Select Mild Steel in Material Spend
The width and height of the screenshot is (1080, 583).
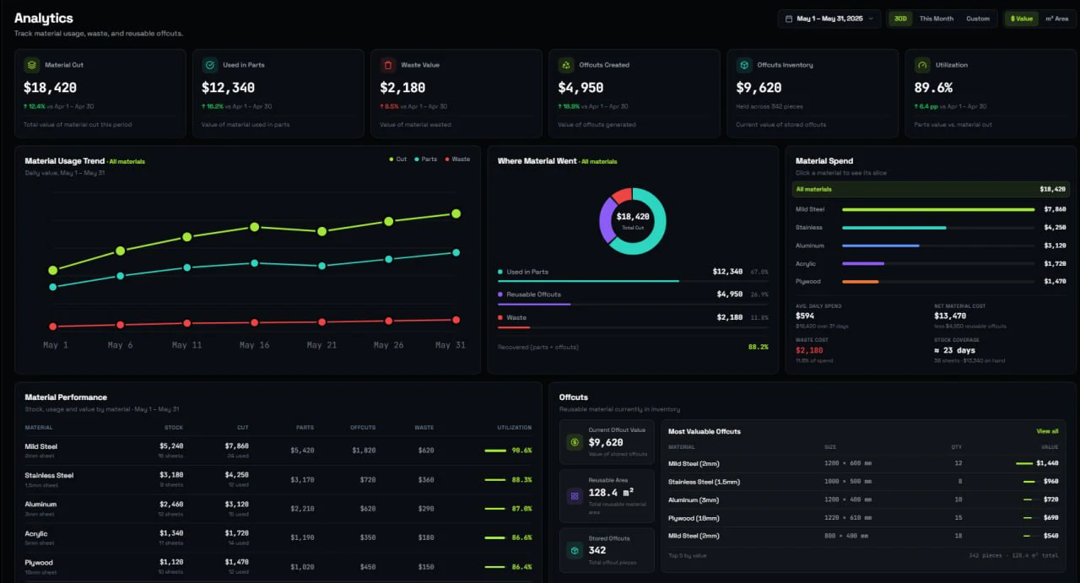[931, 209]
